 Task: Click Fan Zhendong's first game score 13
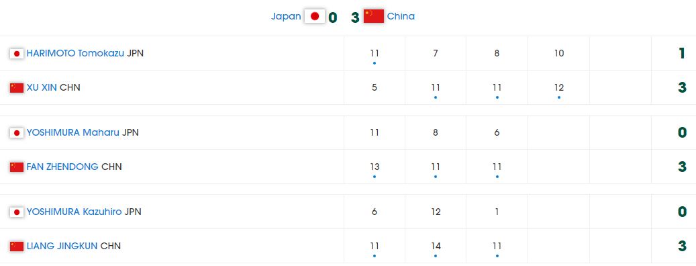tap(375, 167)
